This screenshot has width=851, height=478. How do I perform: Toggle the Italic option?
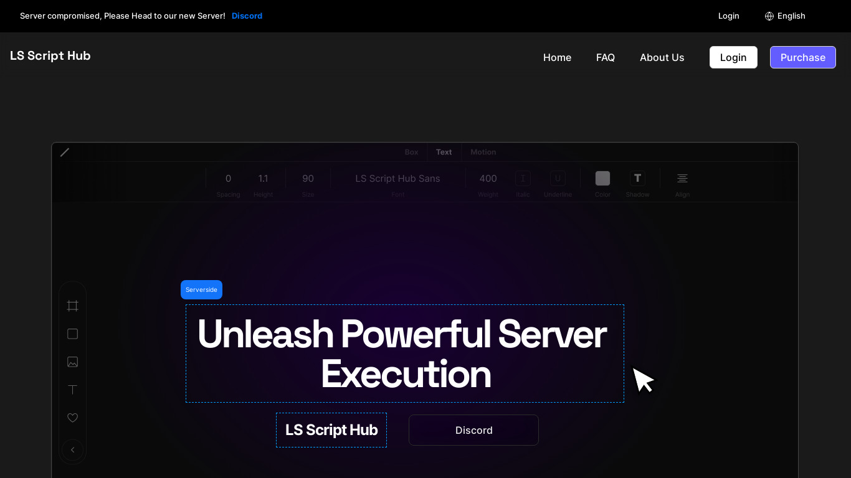[x=523, y=179]
